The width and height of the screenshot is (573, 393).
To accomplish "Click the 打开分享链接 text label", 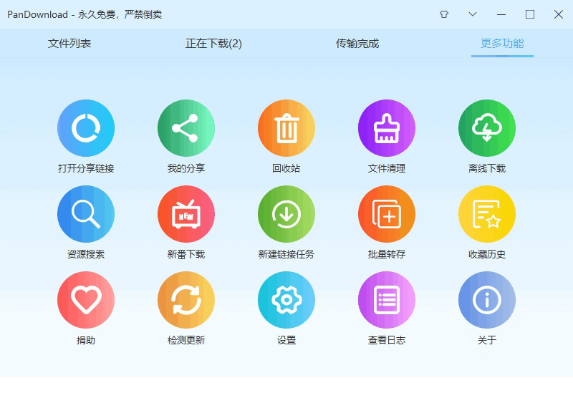I will pos(86,168).
